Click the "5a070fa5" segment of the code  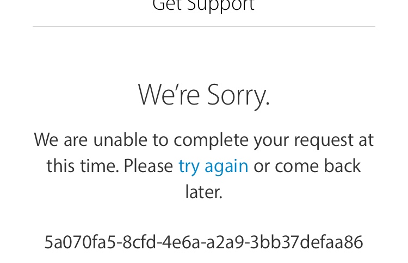[79, 242]
